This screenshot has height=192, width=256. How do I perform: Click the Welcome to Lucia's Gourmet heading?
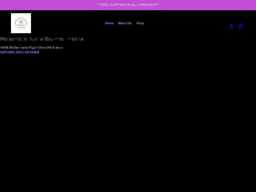(42, 39)
